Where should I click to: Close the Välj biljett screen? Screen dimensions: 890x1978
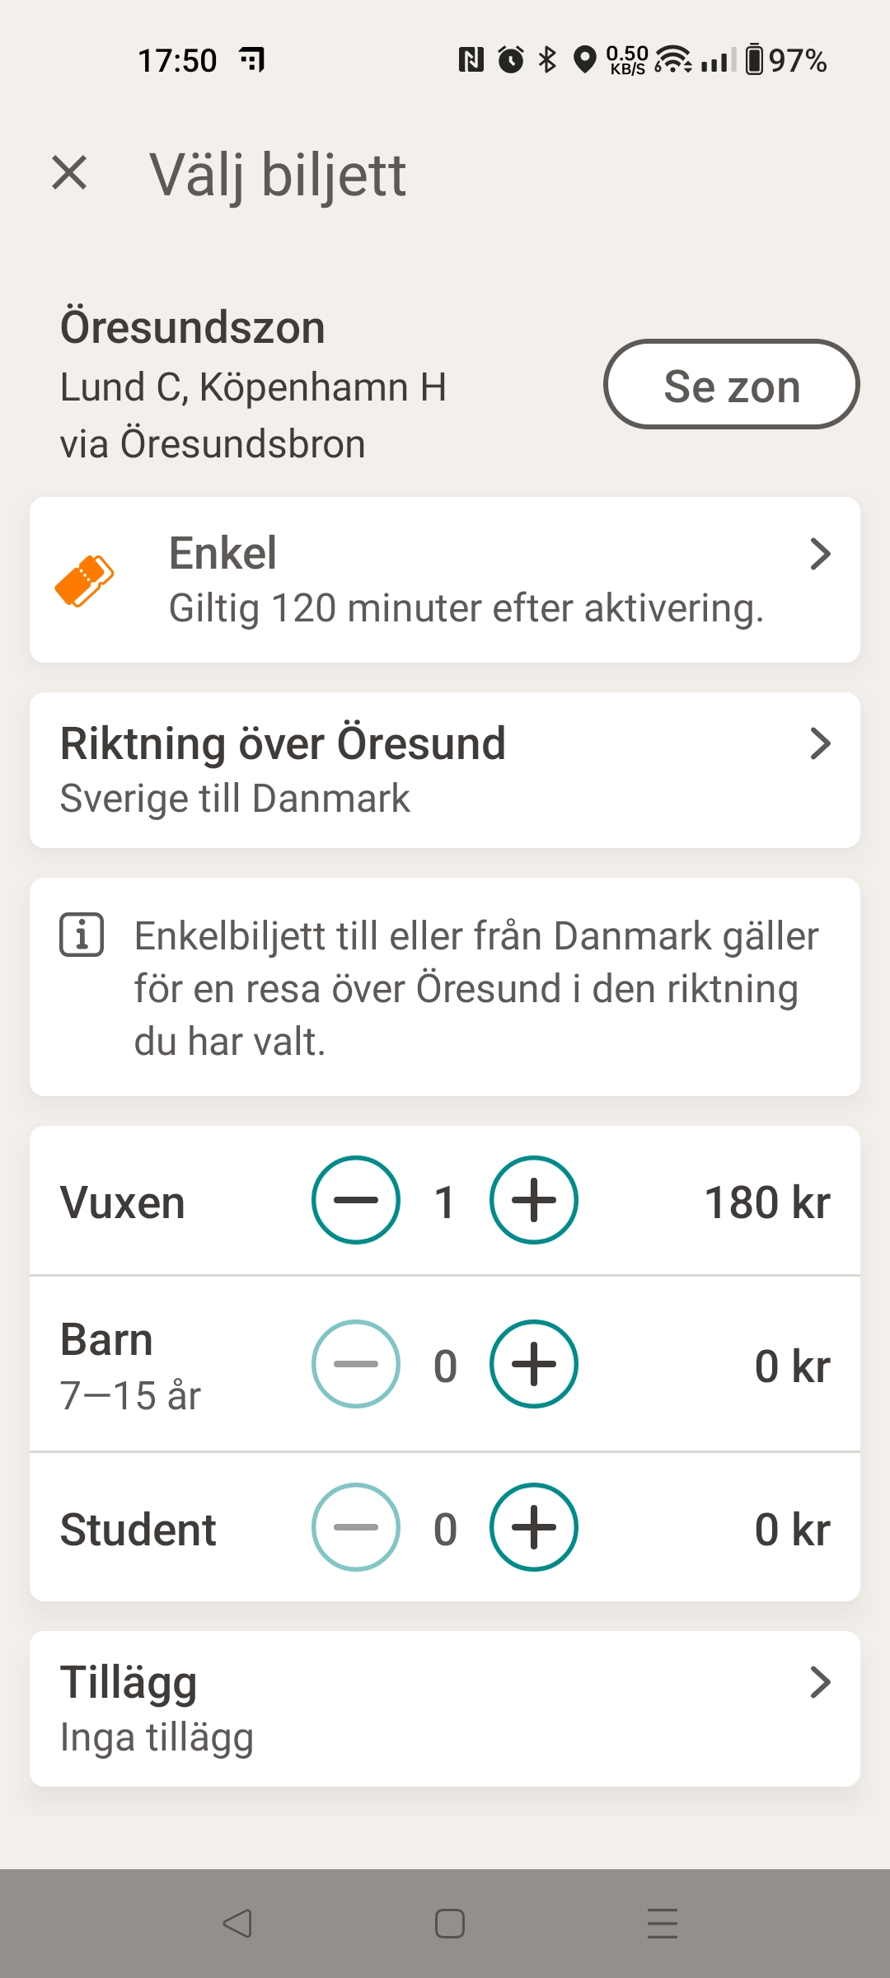click(69, 173)
